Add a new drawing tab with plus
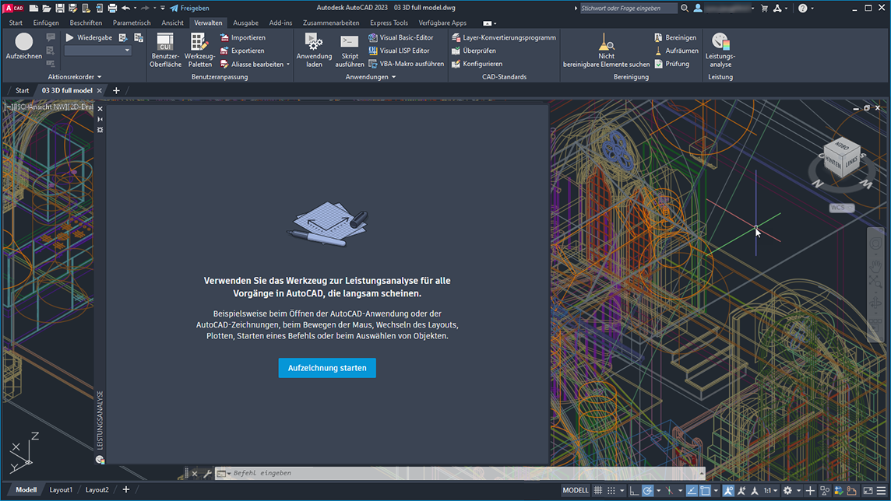Viewport: 891px width, 501px height. (x=116, y=90)
